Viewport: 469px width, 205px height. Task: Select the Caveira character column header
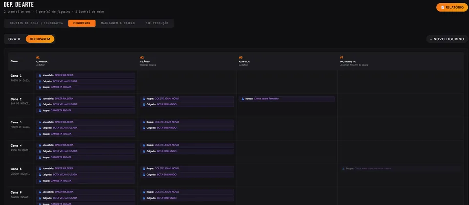(x=42, y=61)
